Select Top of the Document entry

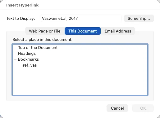pos(38,48)
